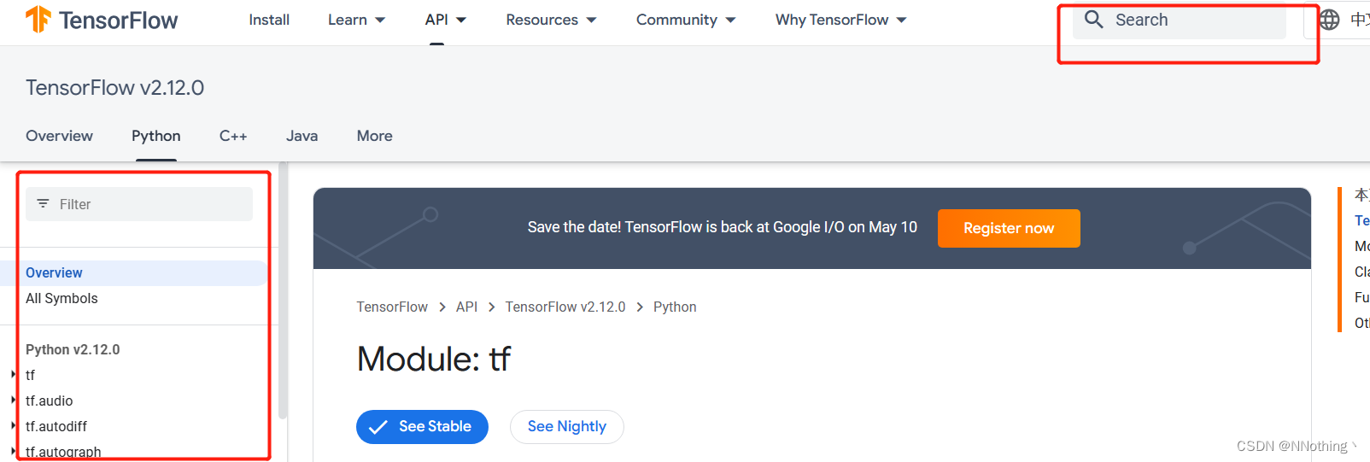Select All Symbols in sidebar

coord(61,298)
